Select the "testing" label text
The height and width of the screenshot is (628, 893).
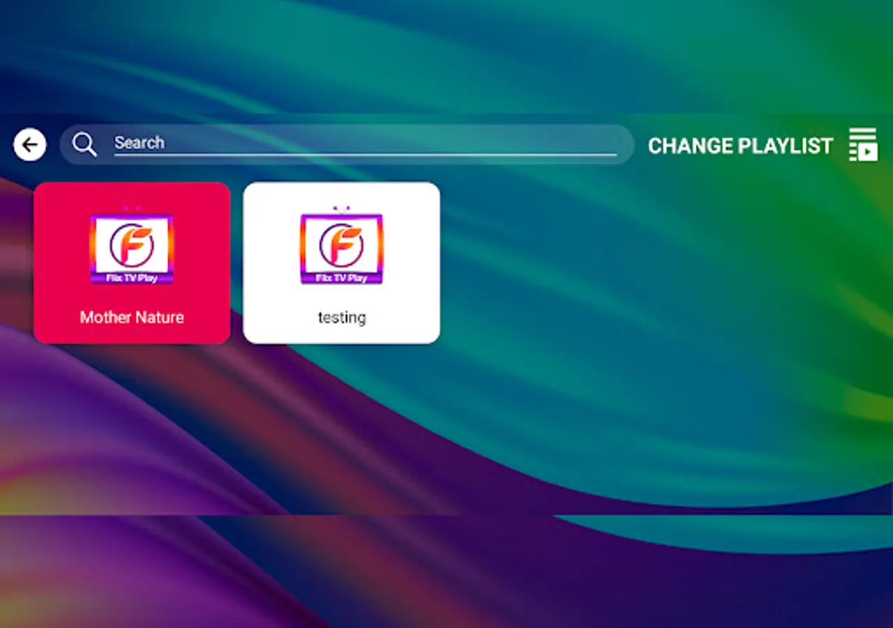(x=342, y=318)
